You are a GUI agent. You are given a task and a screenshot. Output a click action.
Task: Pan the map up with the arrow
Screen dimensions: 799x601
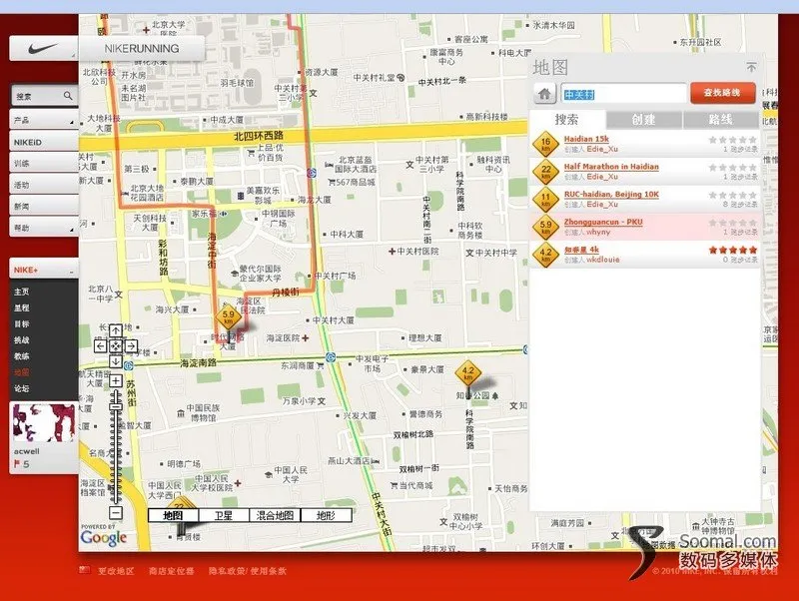[x=116, y=330]
